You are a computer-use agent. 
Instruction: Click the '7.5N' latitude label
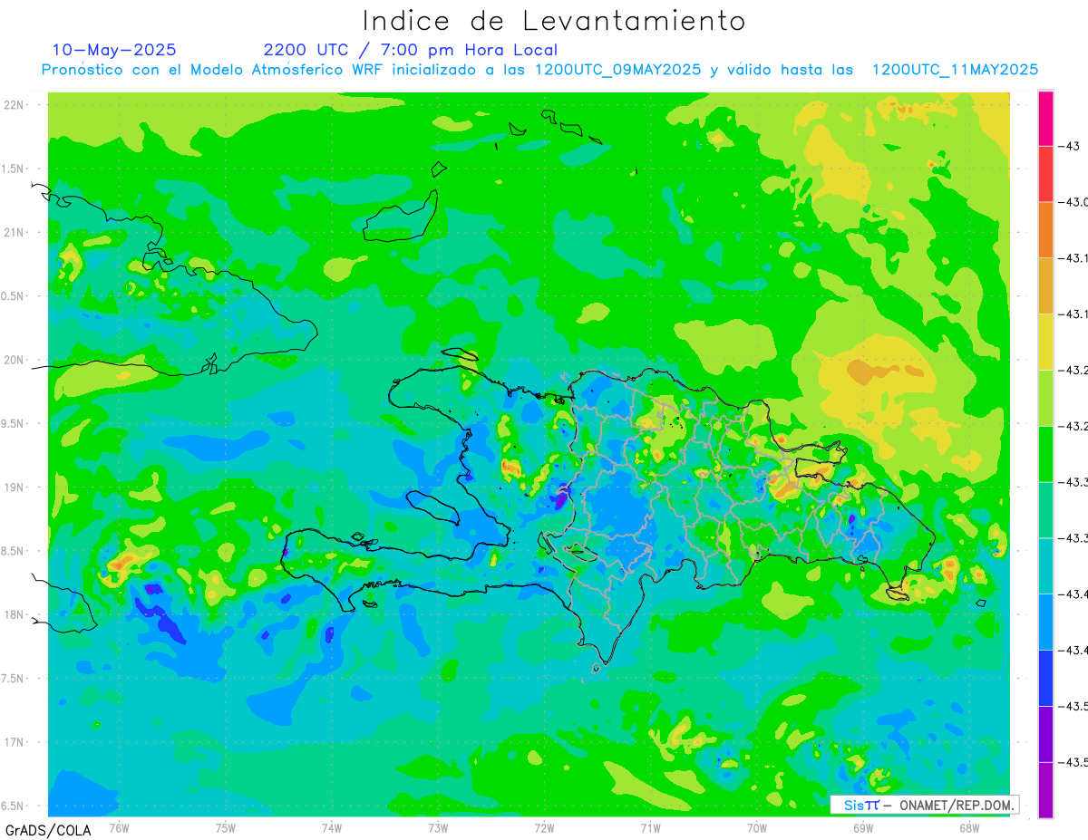(14, 679)
